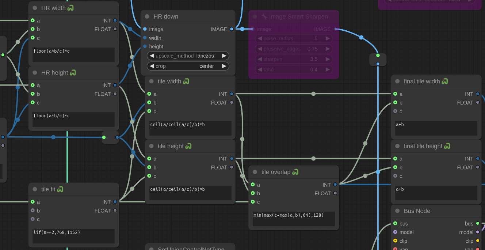Collapse the tile fit node via its dot
Viewport: 485px width, 250px height.
[35, 189]
